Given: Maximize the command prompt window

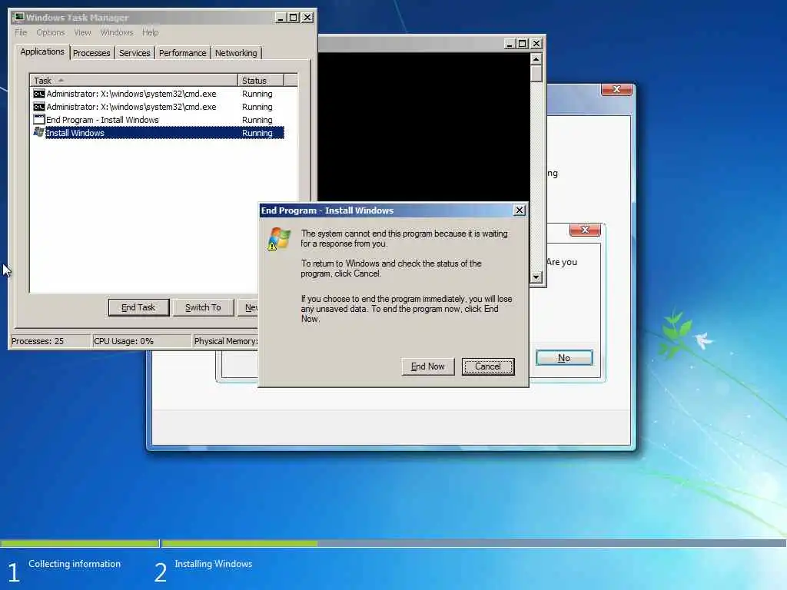Looking at the screenshot, I should (x=523, y=44).
